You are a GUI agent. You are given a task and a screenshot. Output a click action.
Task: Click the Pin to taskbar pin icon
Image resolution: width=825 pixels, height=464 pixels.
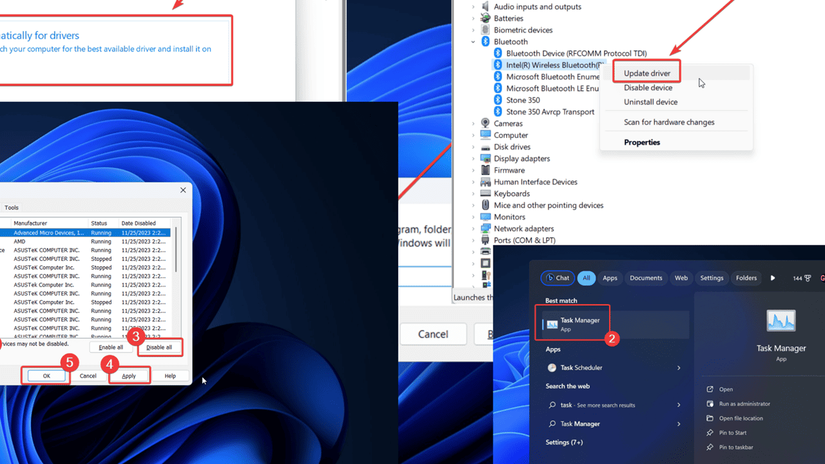(710, 447)
